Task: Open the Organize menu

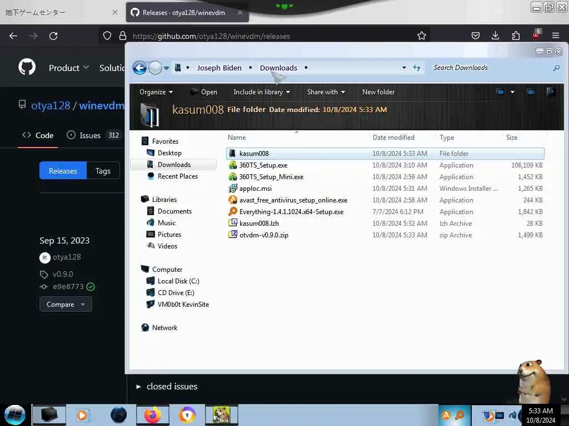Action: point(156,92)
